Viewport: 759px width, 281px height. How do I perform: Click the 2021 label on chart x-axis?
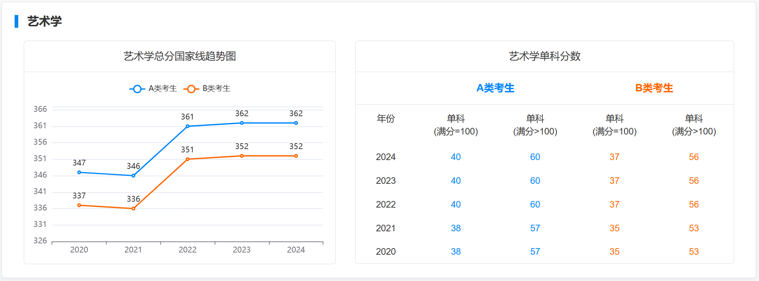(x=133, y=250)
